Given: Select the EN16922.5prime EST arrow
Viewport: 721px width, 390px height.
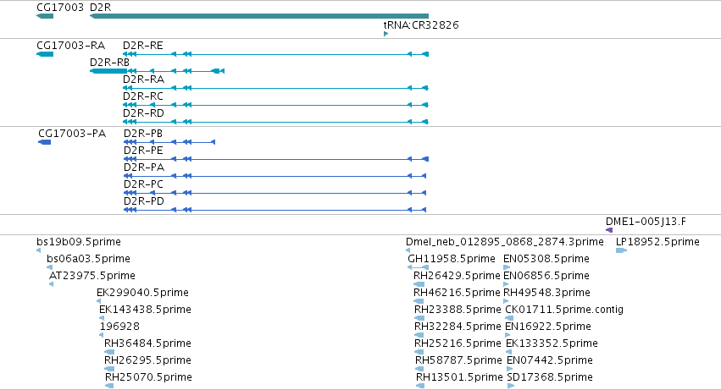Looking at the screenshot, I should coord(507,335).
